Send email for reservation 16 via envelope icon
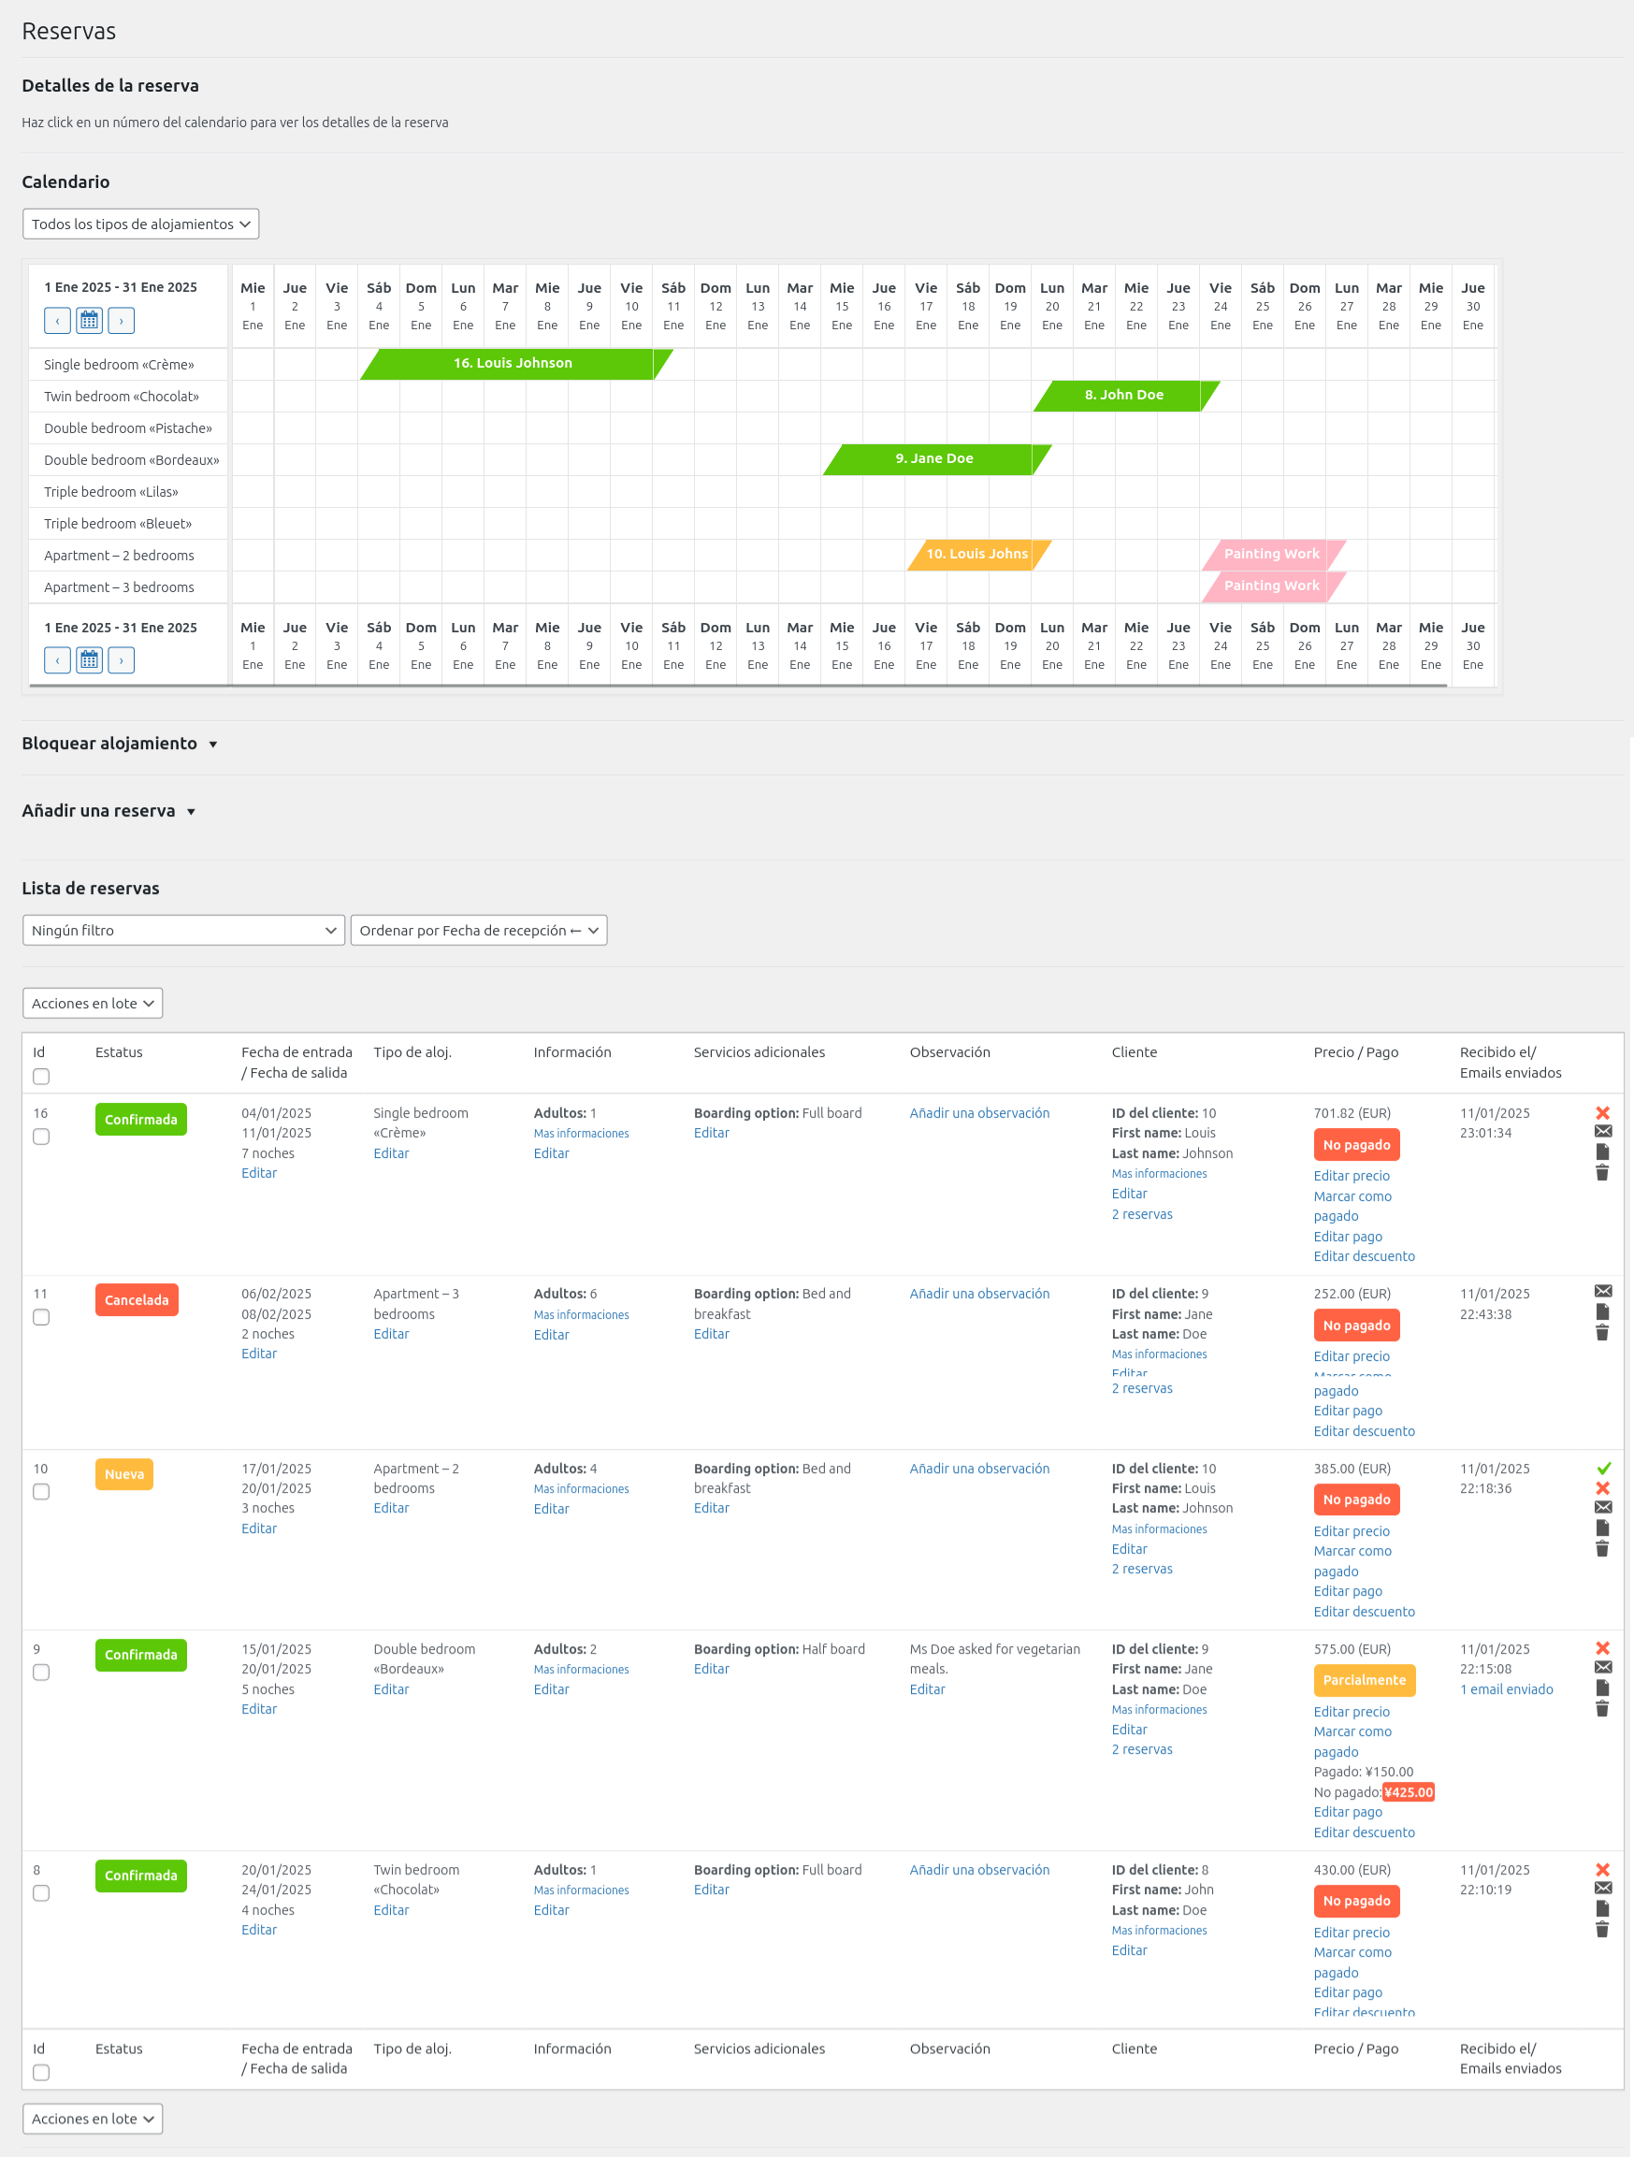This screenshot has height=2157, width=1634. [1601, 1130]
